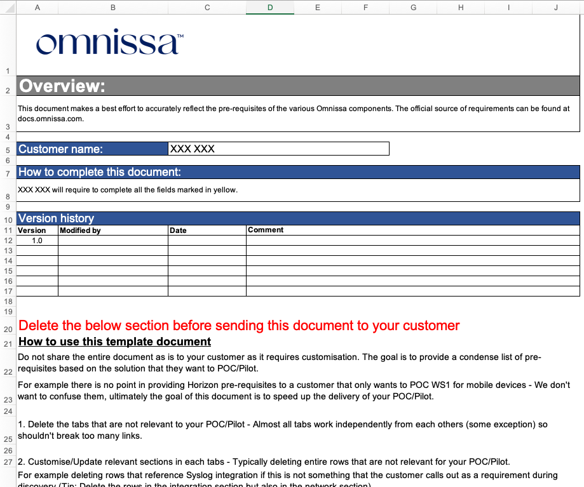Click the empty Date cell beside version 1.0

(x=207, y=241)
